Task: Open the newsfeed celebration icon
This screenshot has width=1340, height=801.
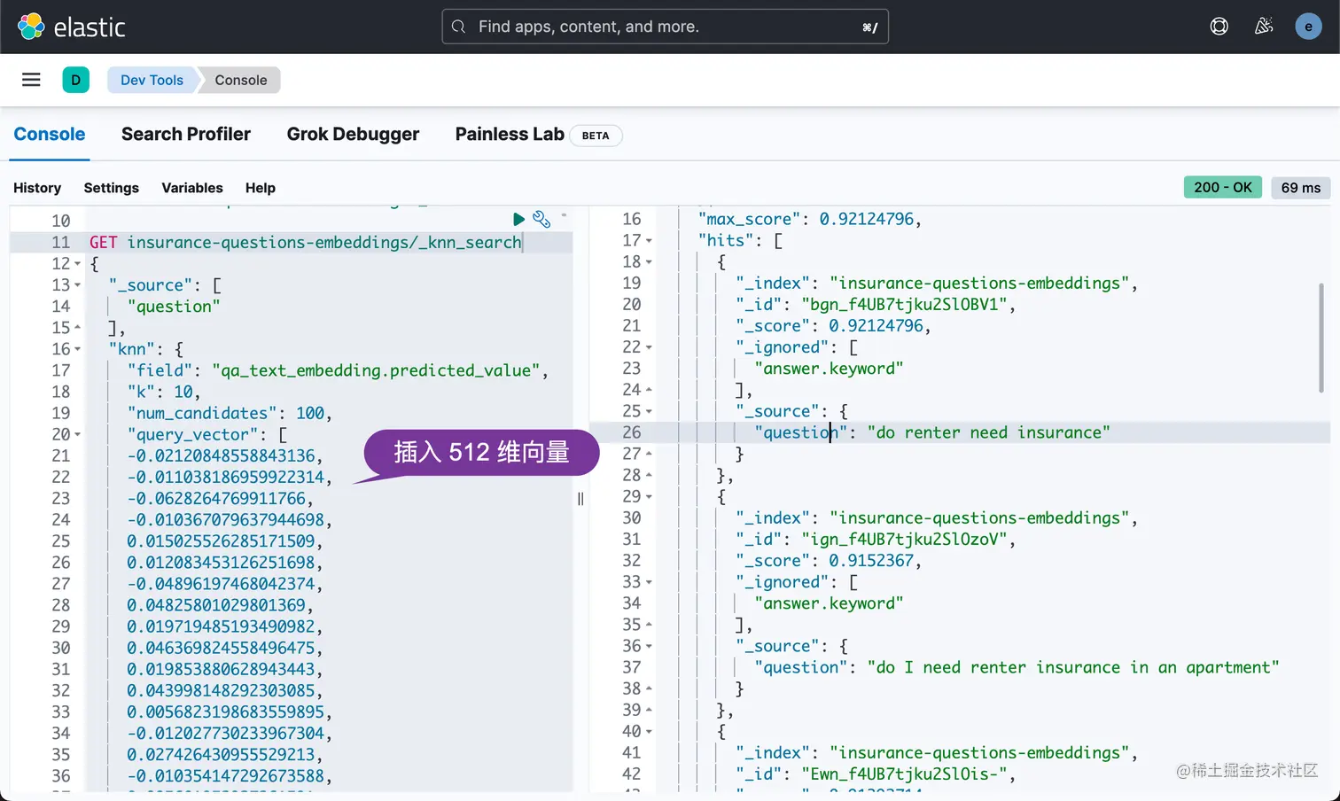Action: 1264,27
